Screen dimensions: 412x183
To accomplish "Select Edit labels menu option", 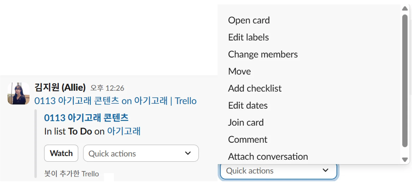I will tap(248, 37).
